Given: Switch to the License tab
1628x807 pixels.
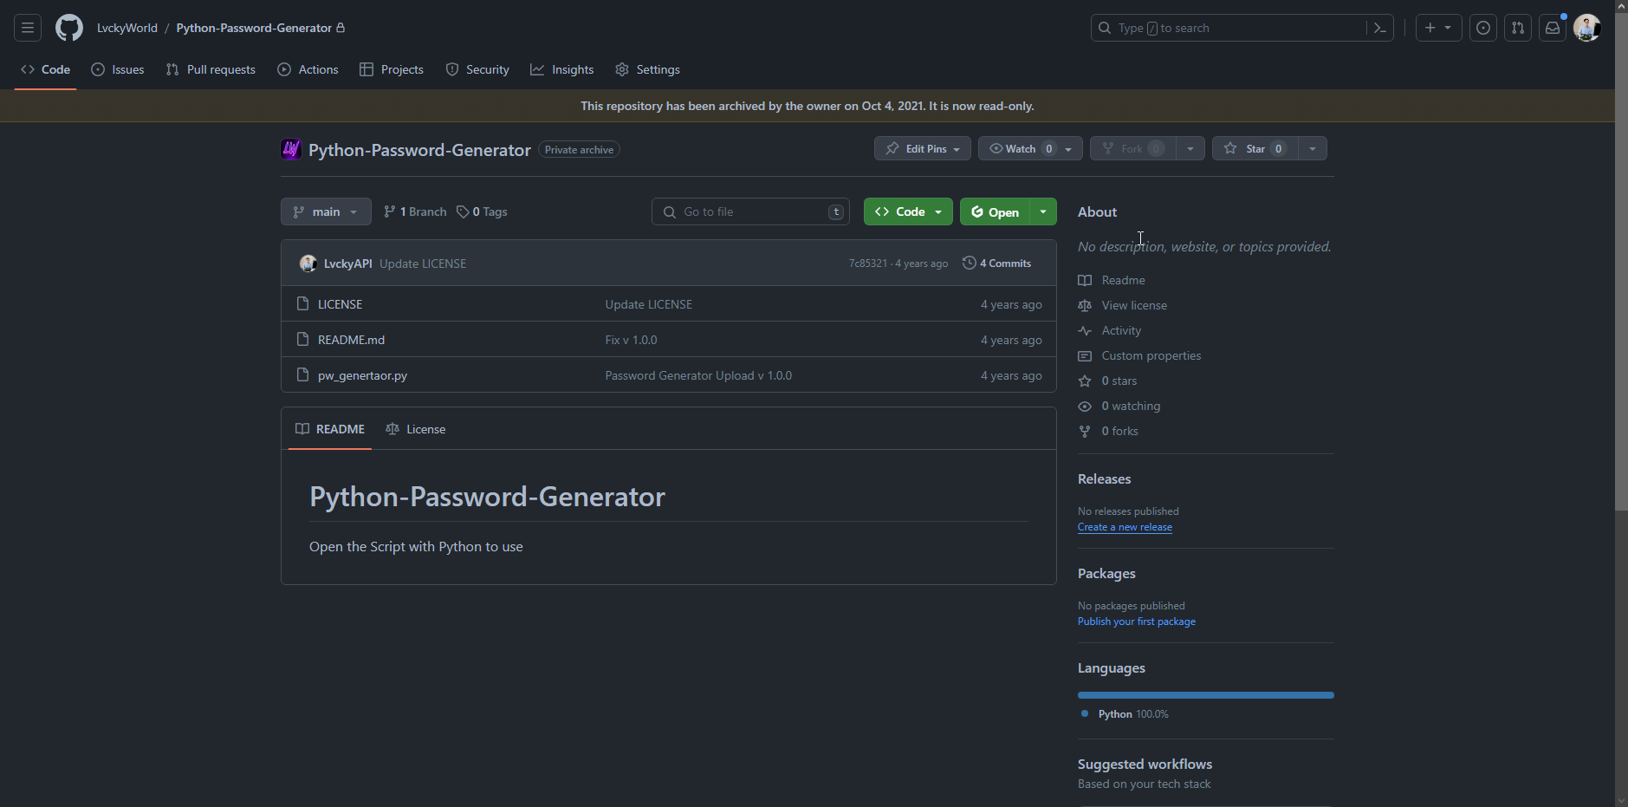Looking at the screenshot, I should (416, 429).
